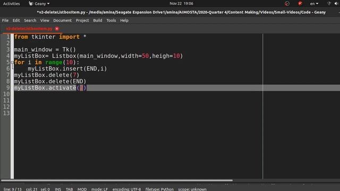
Task: Click 'INS' indicator in status bar
Action: [58, 189]
